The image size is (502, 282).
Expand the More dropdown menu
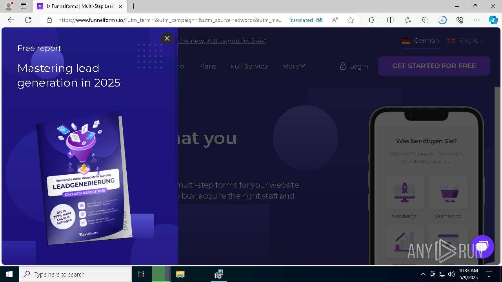(x=293, y=66)
